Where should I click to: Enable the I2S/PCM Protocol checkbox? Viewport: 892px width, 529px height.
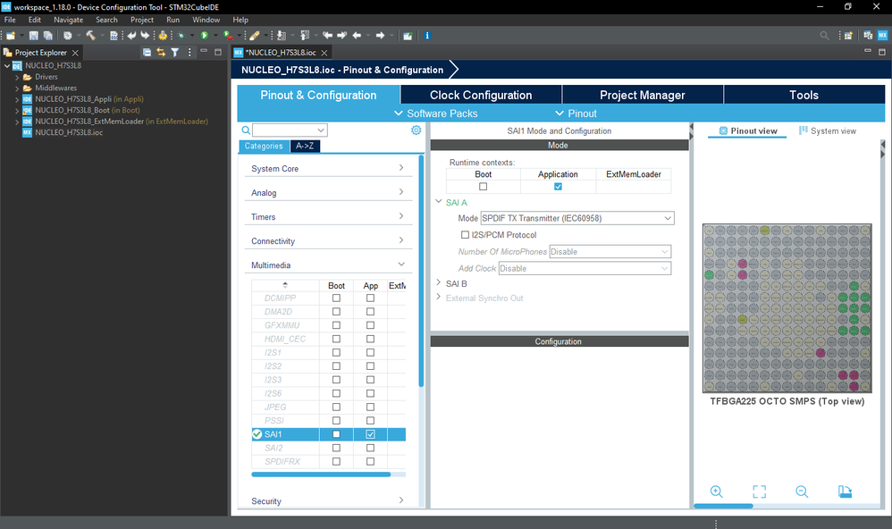point(465,235)
